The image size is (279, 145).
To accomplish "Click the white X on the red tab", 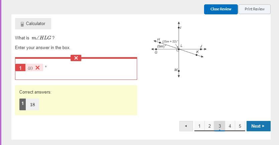I will click(x=76, y=58).
